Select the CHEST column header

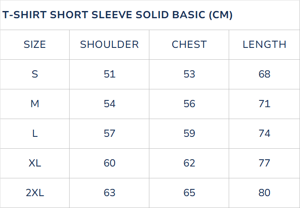pyautogui.click(x=189, y=44)
